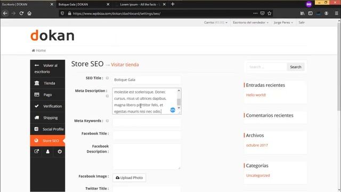This screenshot has height=192, width=341.
Task: Open the hamburger application menu
Action: 336,13
